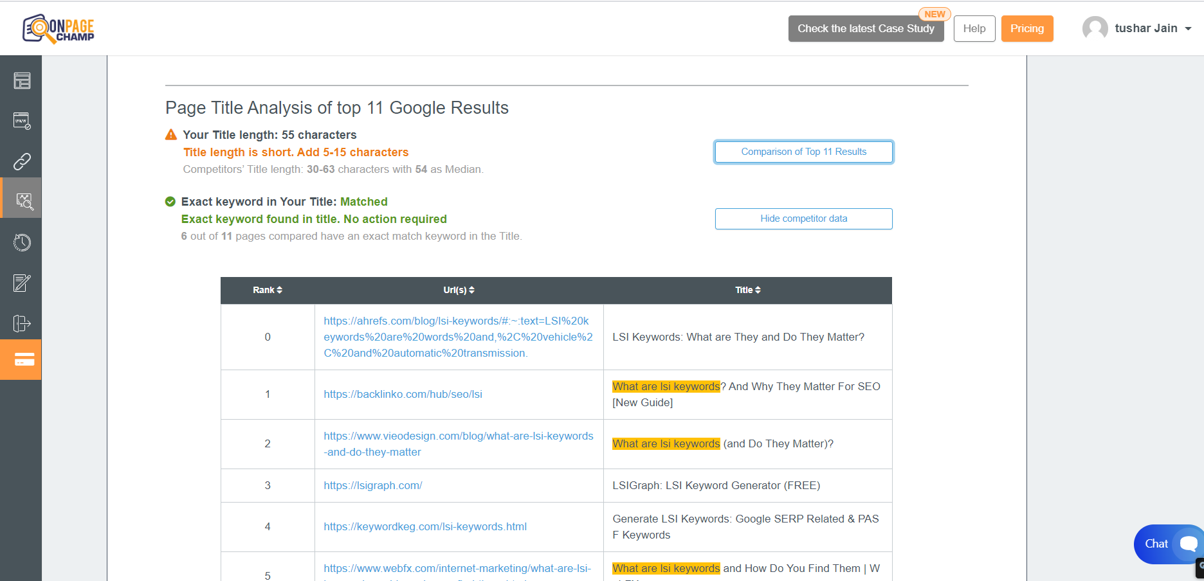Viewport: 1204px width, 581px height.
Task: Sort the table by Title column
Action: coord(747,290)
